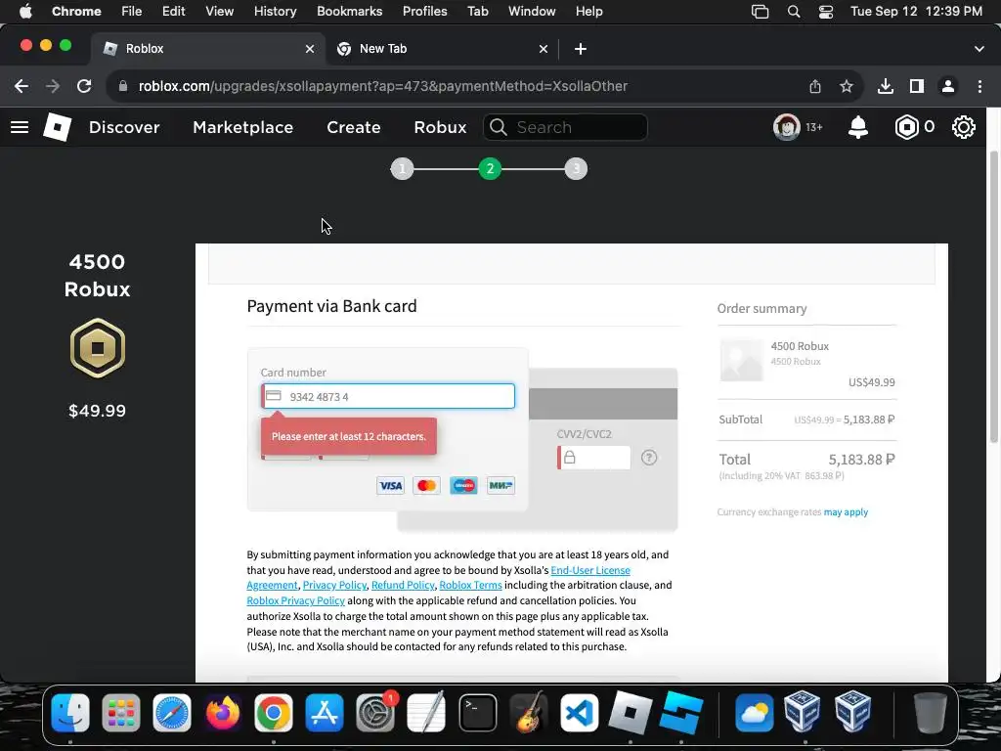The image size is (1001, 751).
Task: Open the Trash in the Dock
Action: click(930, 713)
